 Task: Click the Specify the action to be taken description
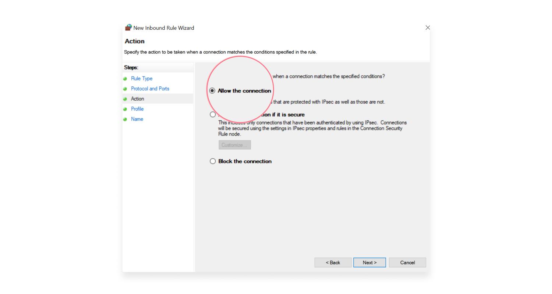click(x=220, y=52)
